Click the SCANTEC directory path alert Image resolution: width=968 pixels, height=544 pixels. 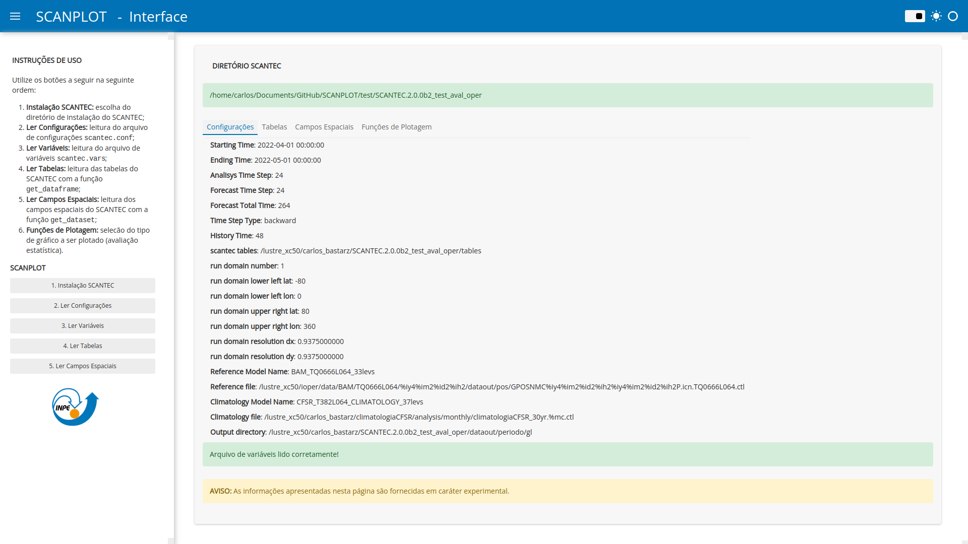tap(568, 95)
